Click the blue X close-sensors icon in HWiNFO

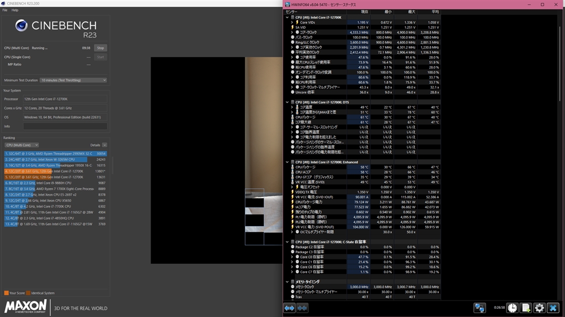[553, 308]
